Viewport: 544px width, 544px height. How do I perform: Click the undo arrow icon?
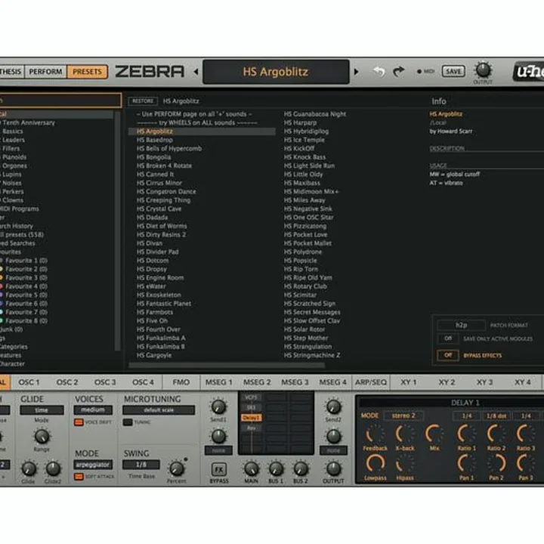[x=379, y=72]
